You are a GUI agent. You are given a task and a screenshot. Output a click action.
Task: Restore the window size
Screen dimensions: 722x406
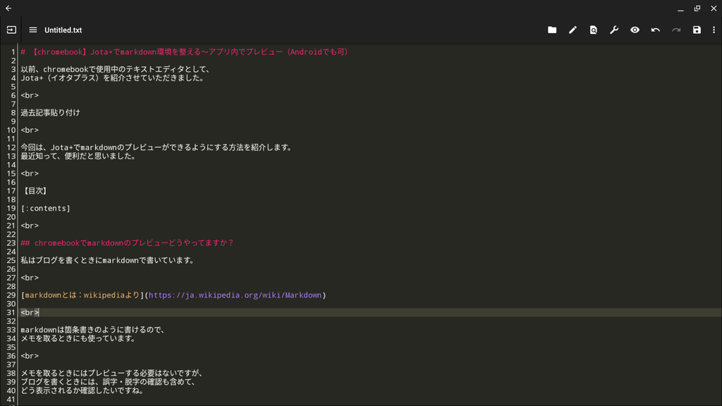(x=697, y=8)
